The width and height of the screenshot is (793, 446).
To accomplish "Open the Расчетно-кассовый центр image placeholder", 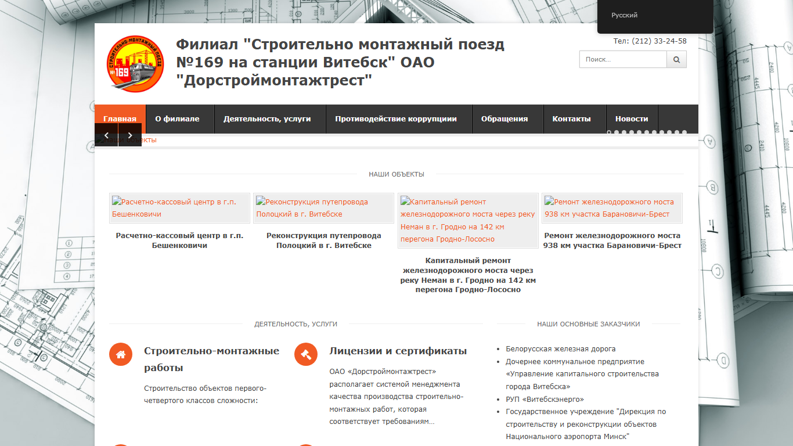I will click(180, 208).
